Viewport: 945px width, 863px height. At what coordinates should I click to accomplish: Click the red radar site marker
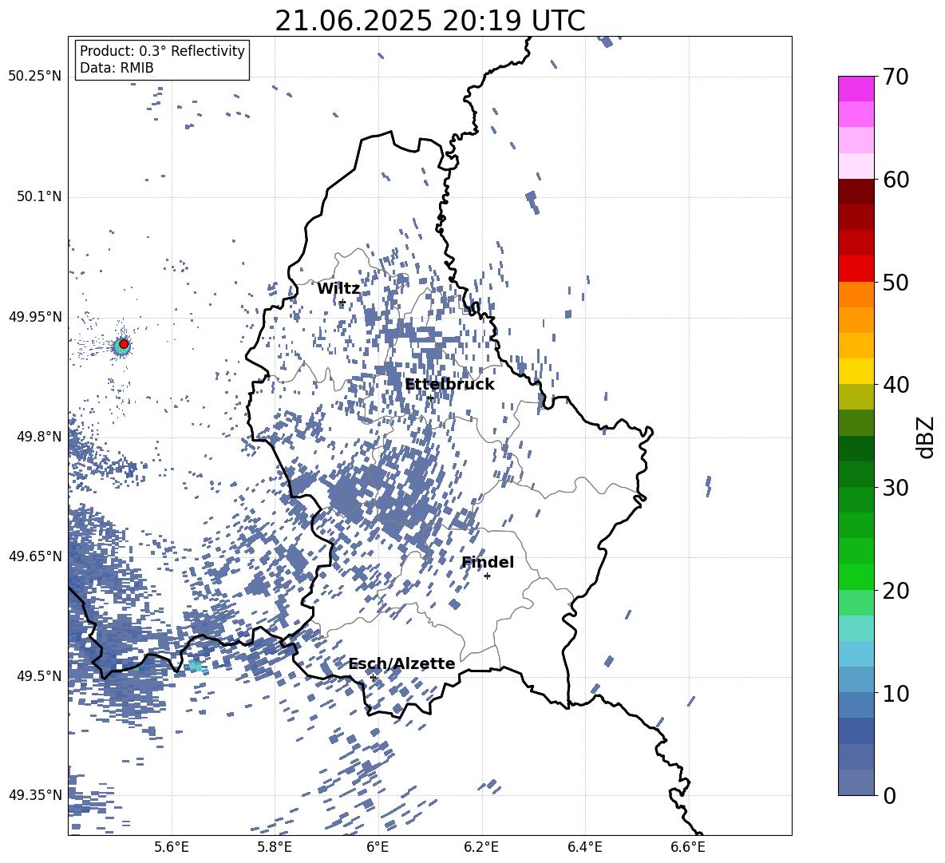124,344
